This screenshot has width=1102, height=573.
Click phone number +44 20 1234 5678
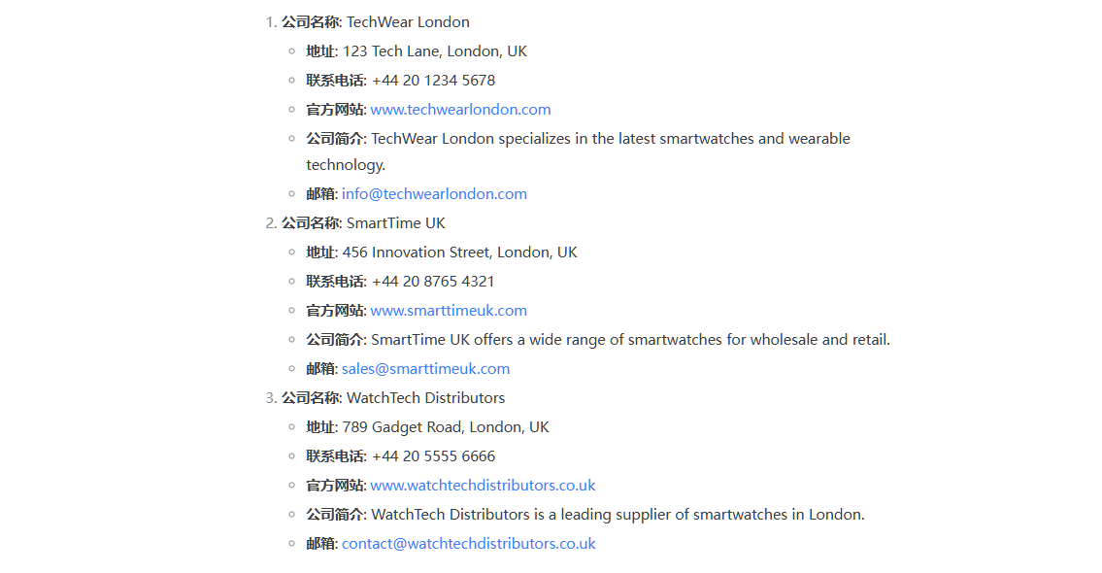click(x=434, y=81)
